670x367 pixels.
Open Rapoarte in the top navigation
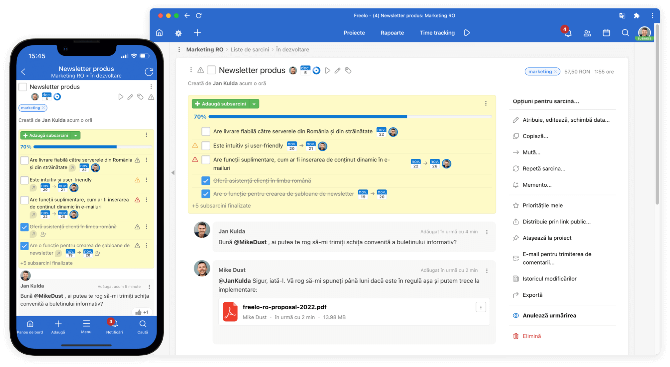point(392,33)
